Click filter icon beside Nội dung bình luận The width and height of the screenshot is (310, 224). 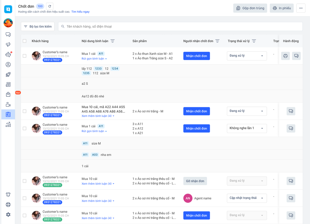tap(113, 41)
